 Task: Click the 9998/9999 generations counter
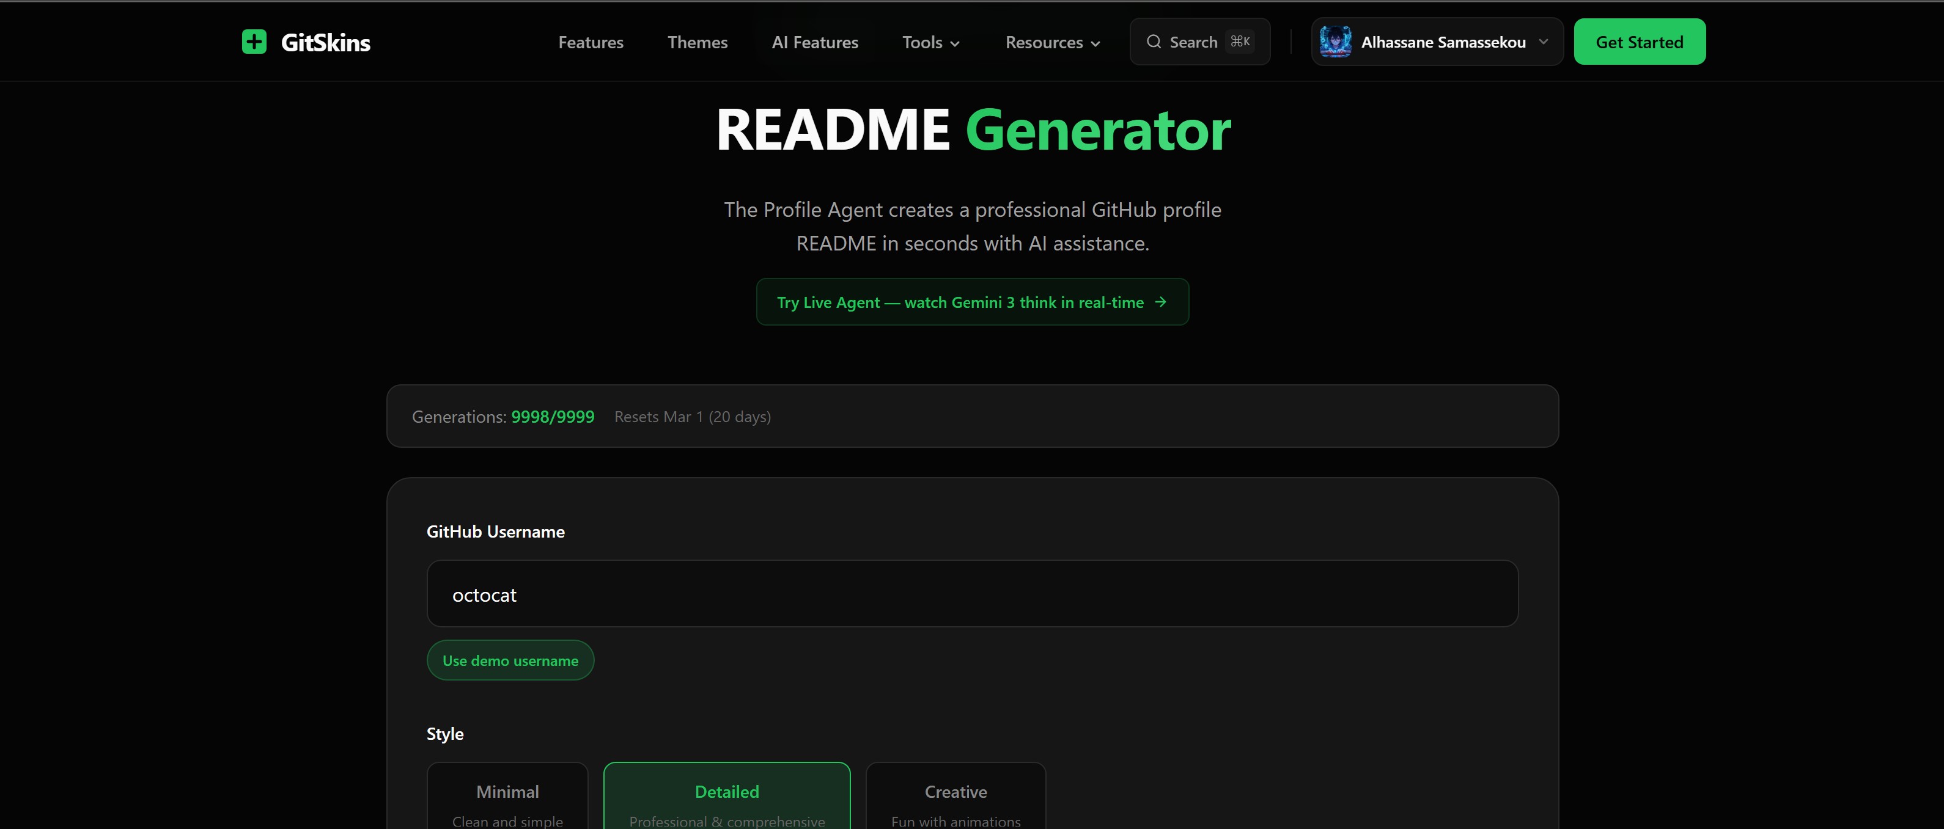coord(553,417)
